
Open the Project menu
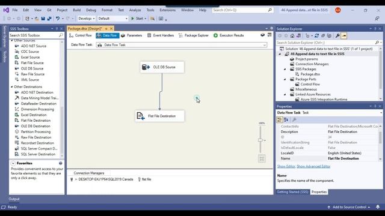click(x=62, y=10)
